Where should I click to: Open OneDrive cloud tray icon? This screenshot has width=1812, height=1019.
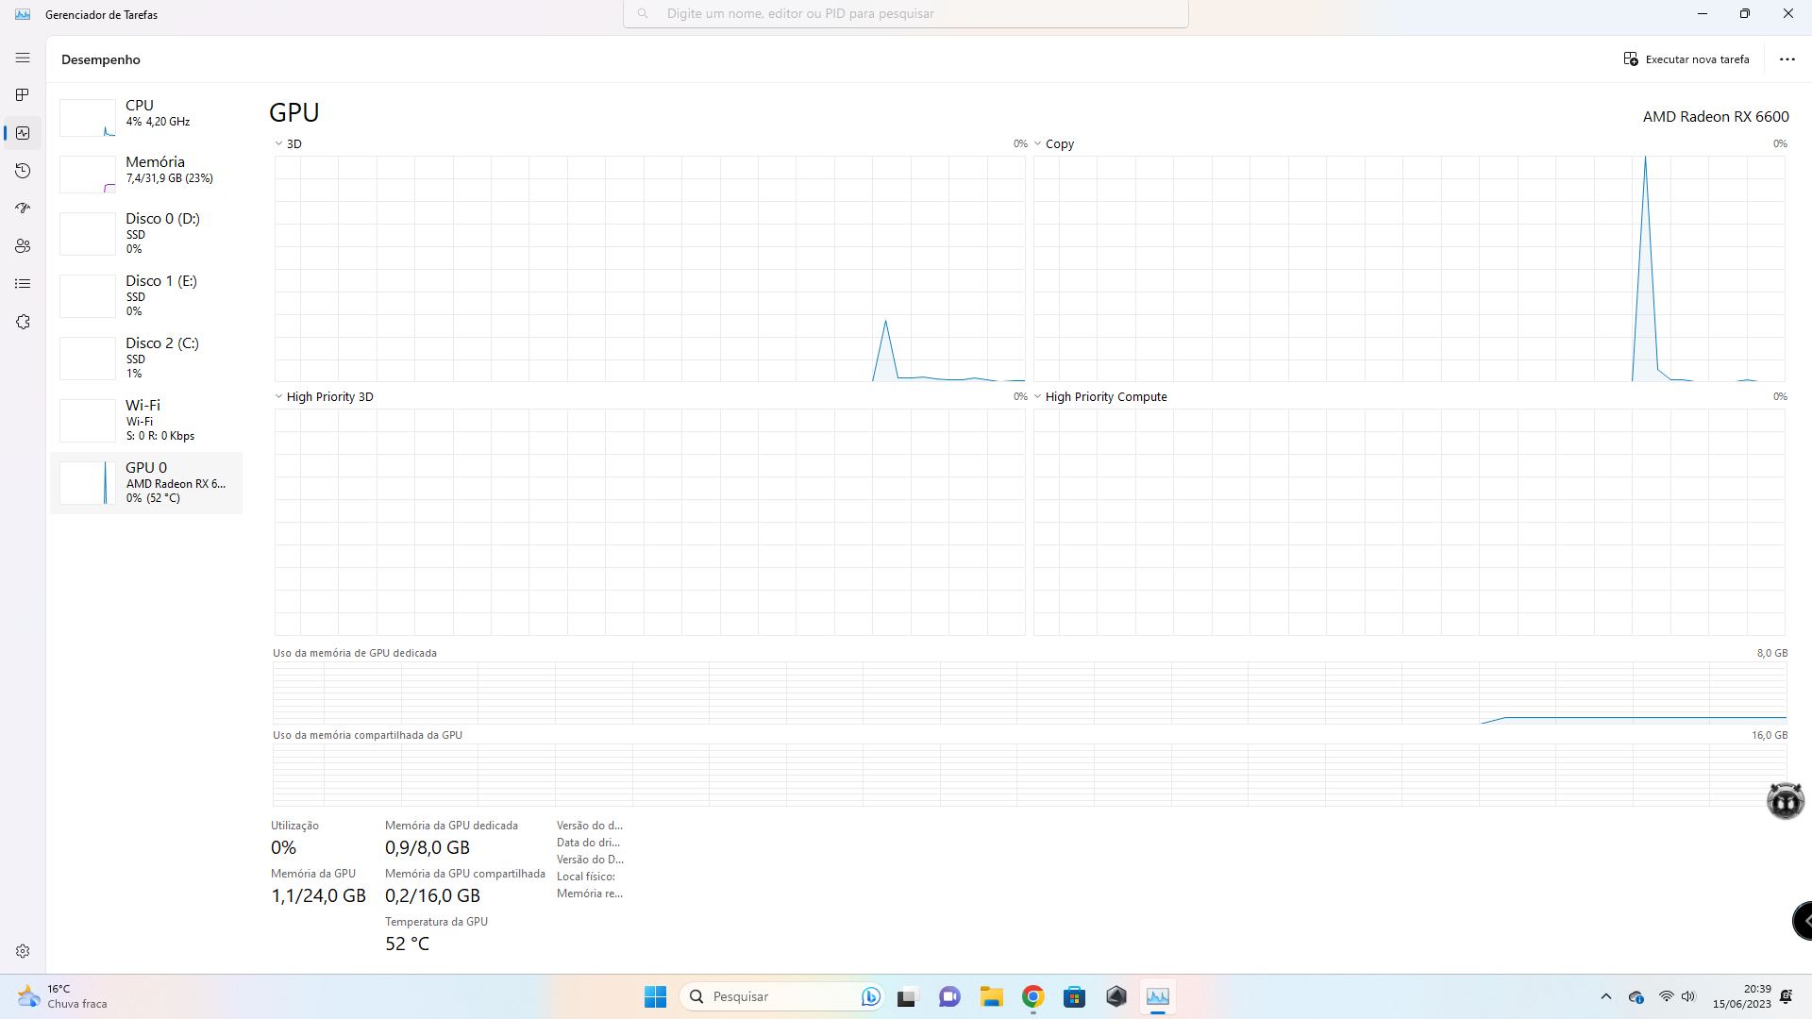[1636, 996]
